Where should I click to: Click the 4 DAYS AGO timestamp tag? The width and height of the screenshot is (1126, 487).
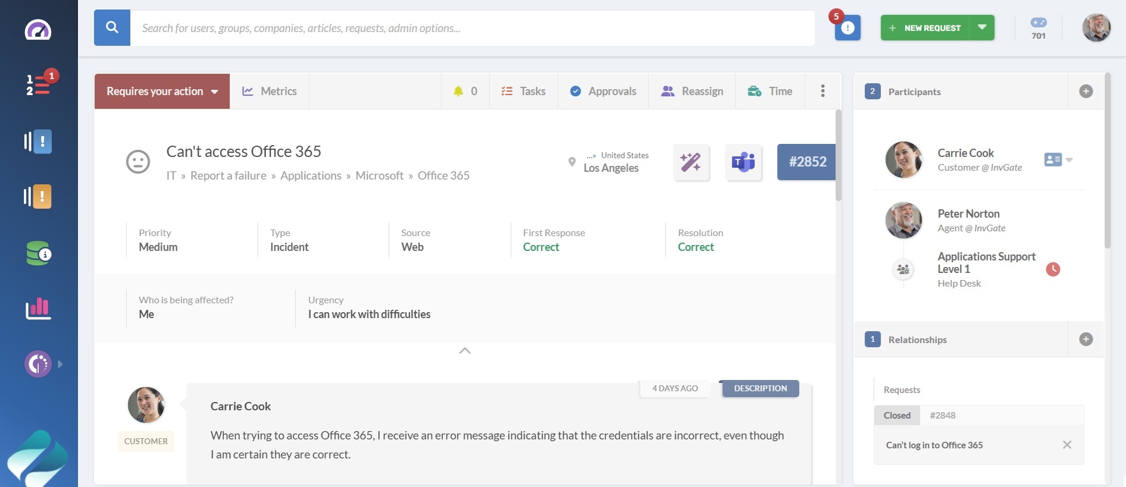click(675, 388)
